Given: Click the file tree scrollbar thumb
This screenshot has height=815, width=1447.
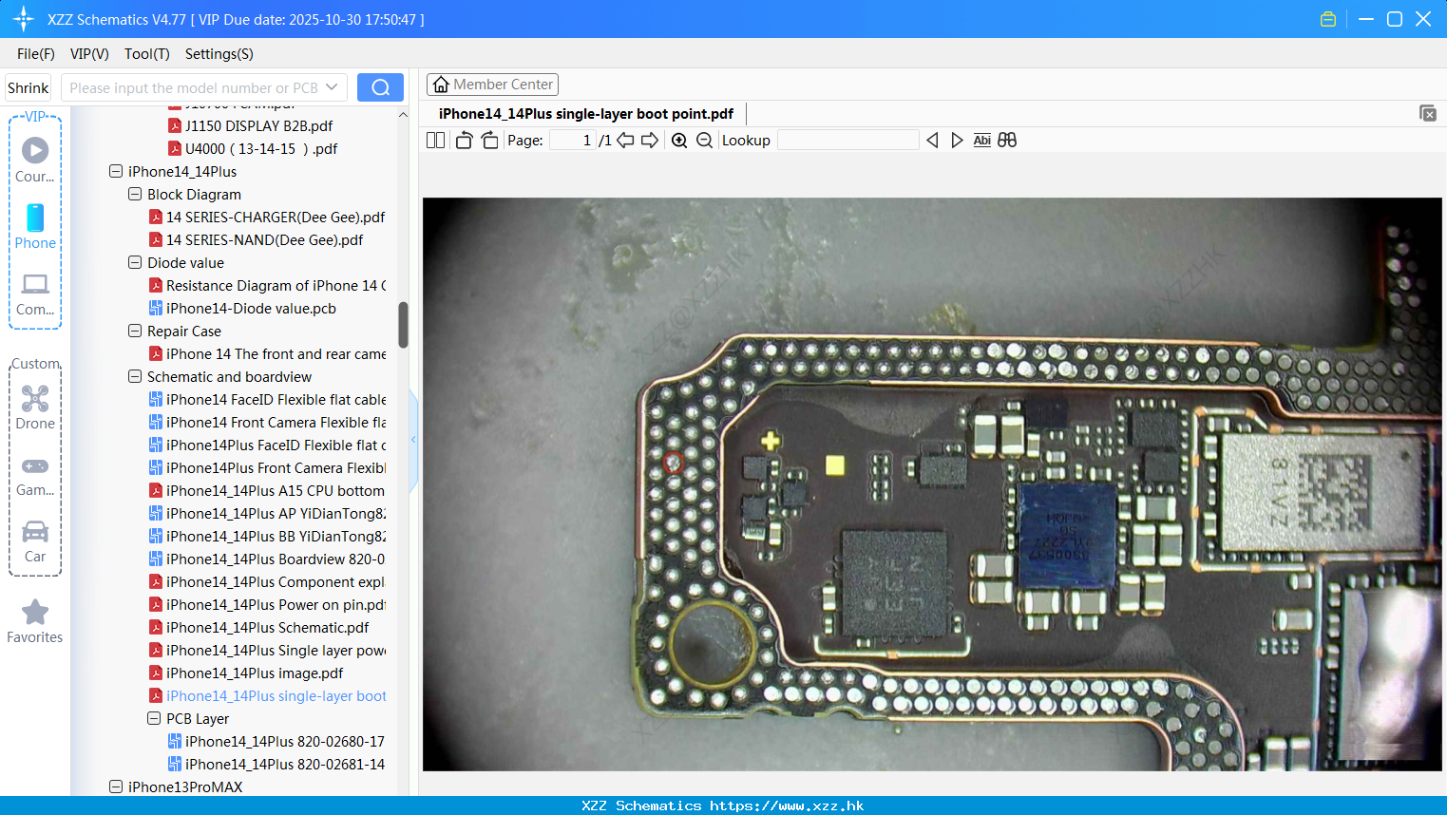Looking at the screenshot, I should pyautogui.click(x=403, y=325).
